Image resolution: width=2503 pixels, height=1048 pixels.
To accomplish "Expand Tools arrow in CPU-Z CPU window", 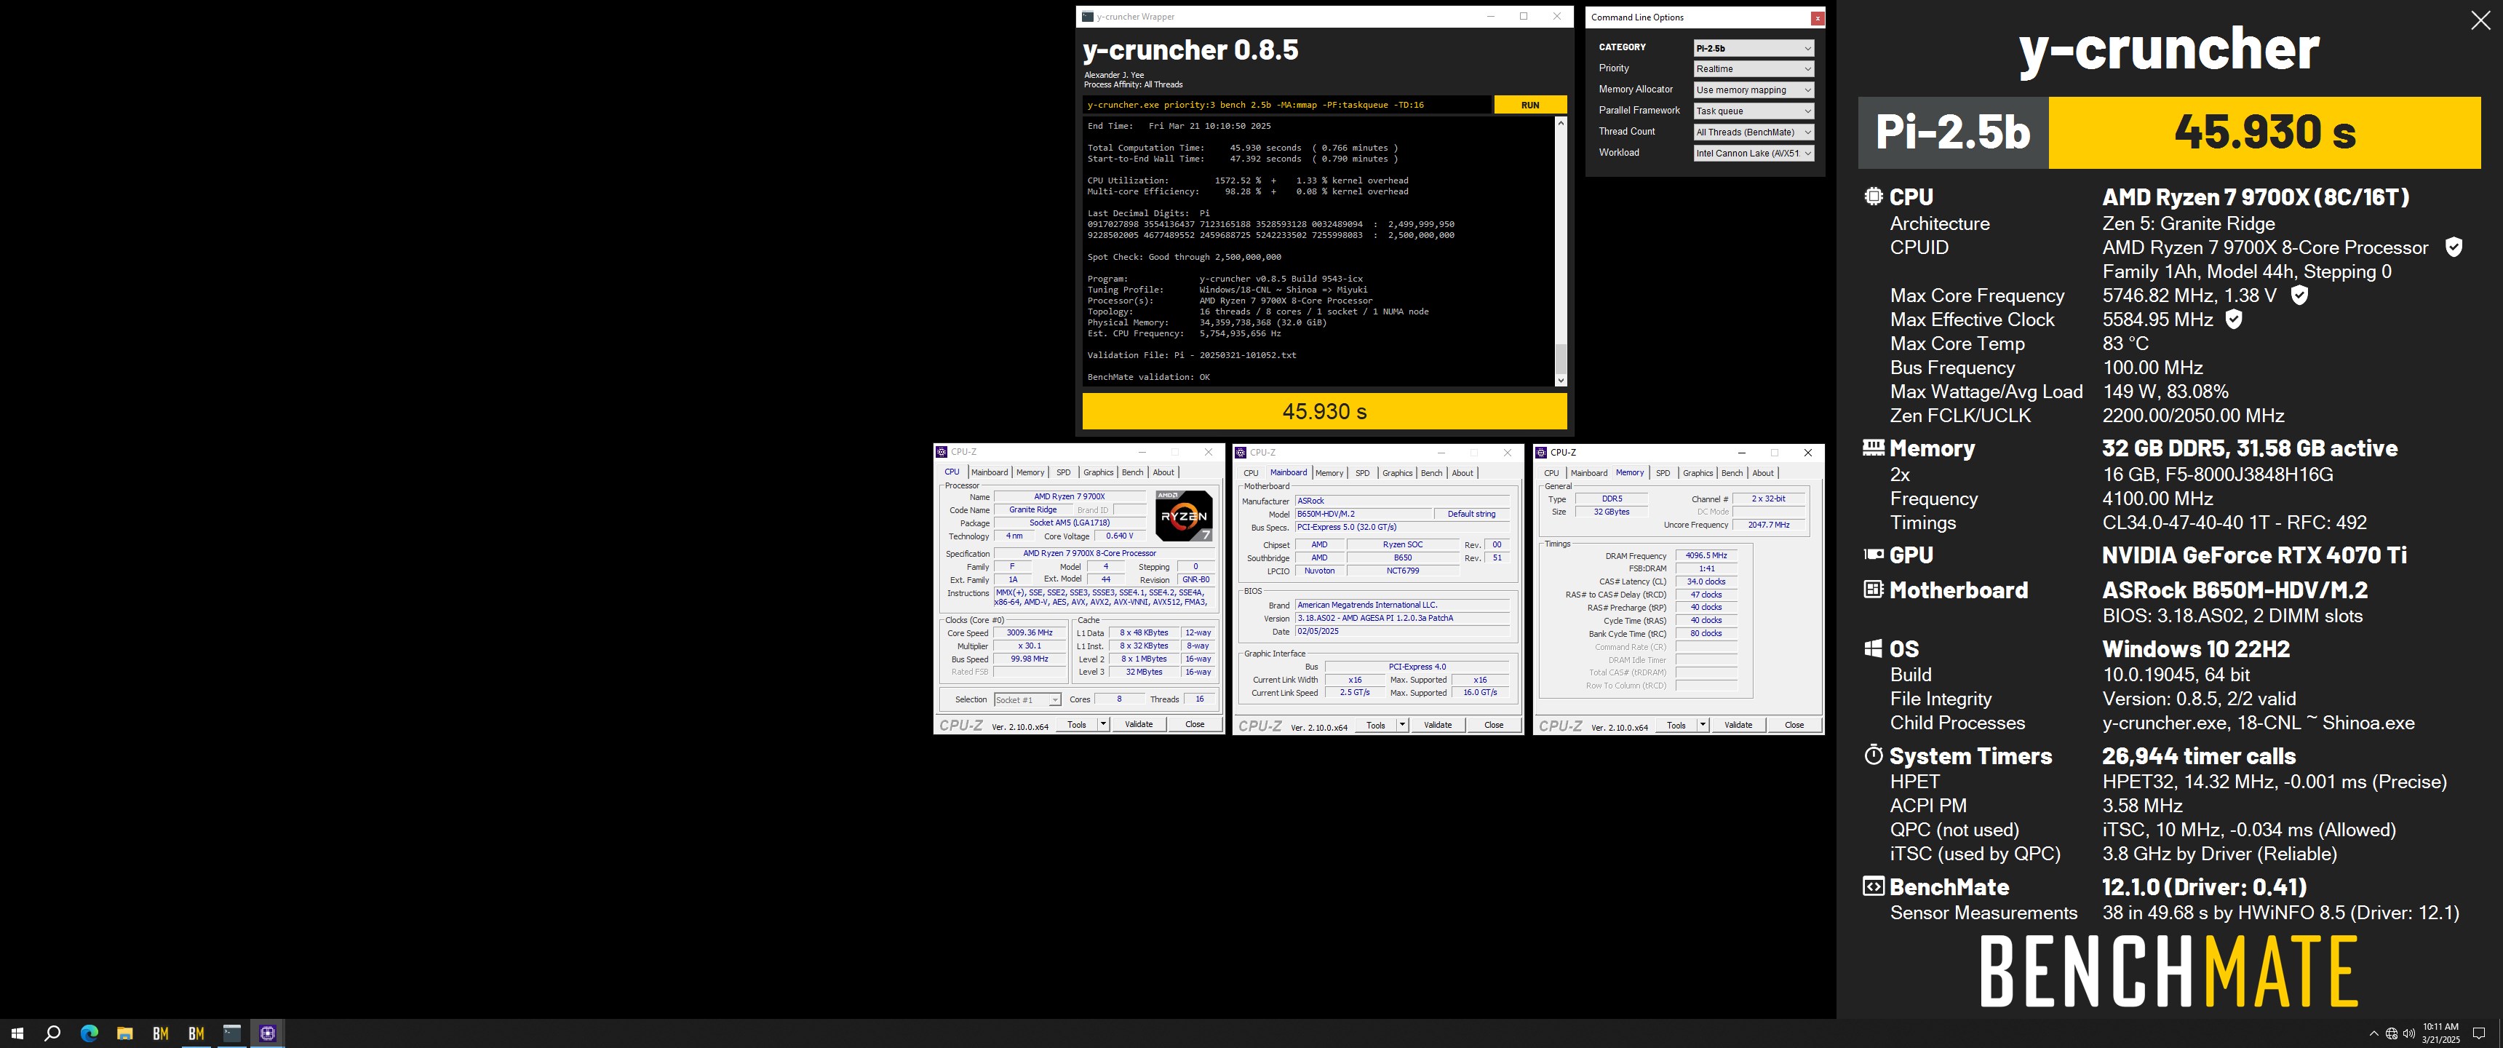I will pyautogui.click(x=1103, y=724).
